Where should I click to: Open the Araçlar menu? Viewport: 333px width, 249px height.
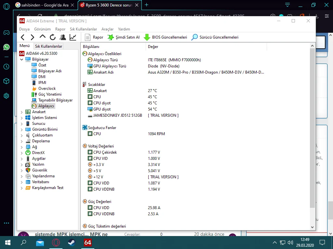(107, 29)
